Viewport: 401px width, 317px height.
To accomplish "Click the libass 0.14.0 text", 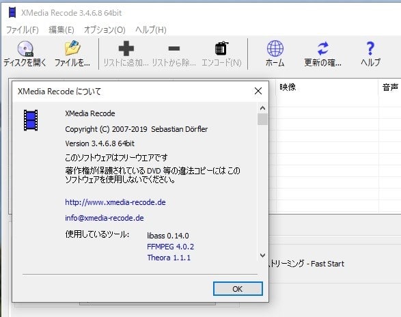I will coord(168,236).
